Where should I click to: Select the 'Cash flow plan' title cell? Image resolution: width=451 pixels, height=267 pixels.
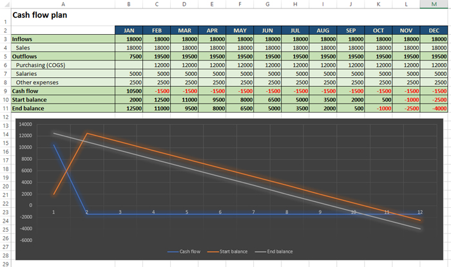(40, 15)
